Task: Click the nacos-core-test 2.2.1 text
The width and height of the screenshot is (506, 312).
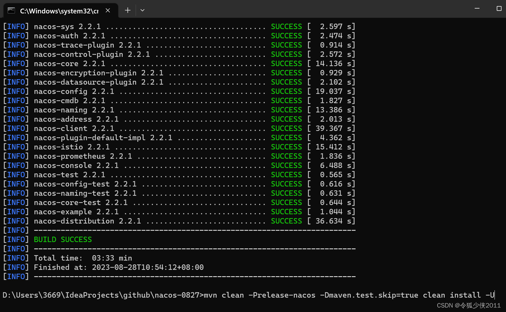Action: [x=80, y=202]
